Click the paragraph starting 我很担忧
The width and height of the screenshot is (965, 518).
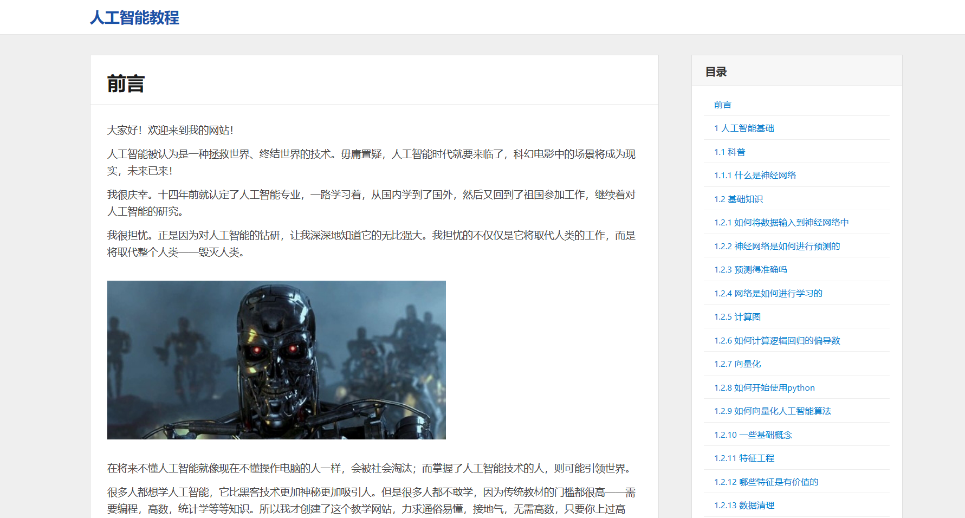(x=371, y=244)
